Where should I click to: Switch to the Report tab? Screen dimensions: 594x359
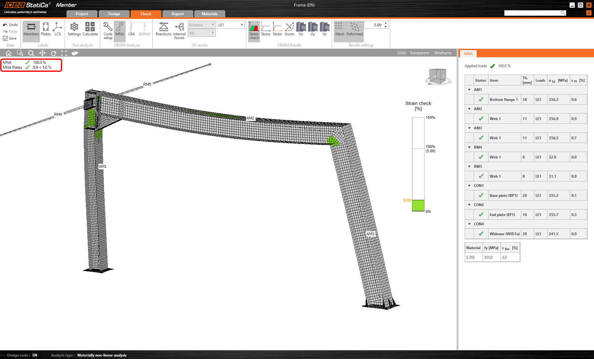178,14
